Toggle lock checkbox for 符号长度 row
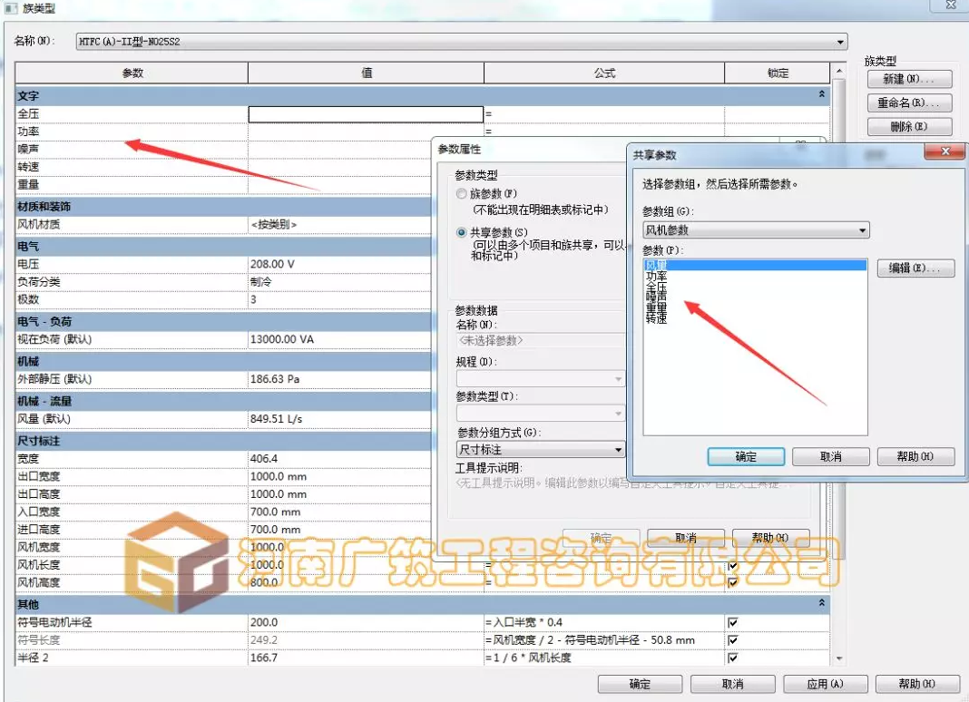The image size is (969, 702). [x=733, y=640]
